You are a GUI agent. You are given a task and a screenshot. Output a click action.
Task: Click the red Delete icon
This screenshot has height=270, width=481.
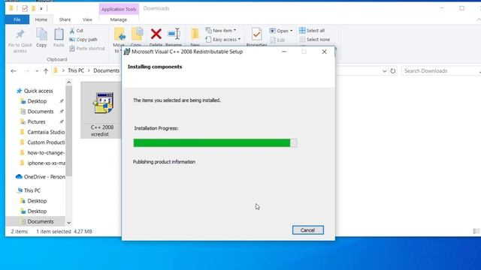[x=156, y=34]
